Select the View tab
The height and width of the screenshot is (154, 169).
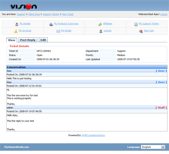point(12,40)
